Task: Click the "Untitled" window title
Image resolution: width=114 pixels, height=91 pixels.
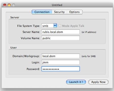Action: click(57, 5)
